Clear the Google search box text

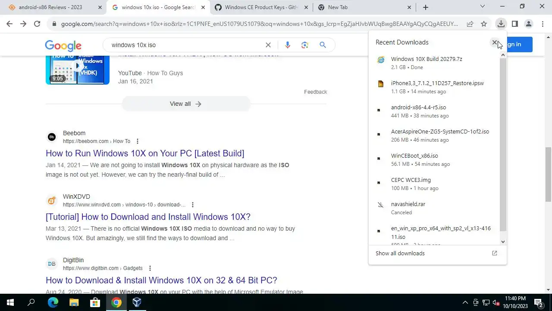coord(268,45)
